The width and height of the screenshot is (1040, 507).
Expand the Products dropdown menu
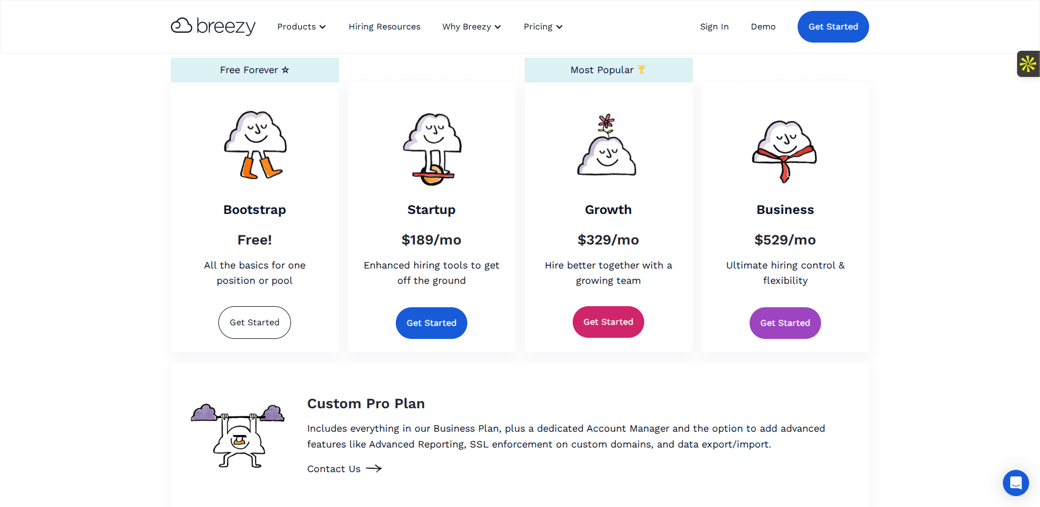click(301, 27)
